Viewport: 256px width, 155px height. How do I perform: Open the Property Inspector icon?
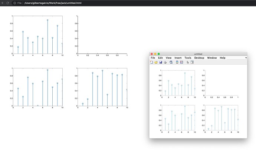pyautogui.click(x=192, y=62)
